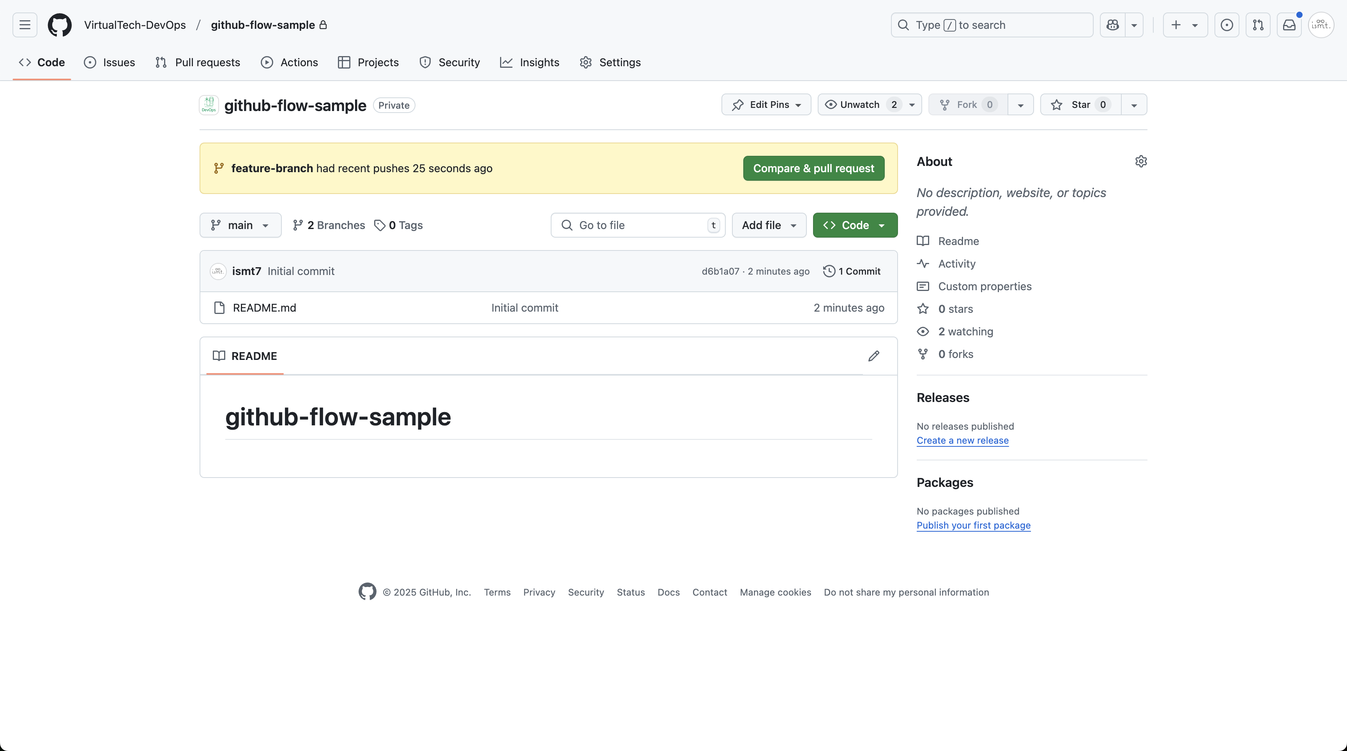Open the footer Terms link
The image size is (1347, 751).
(x=497, y=592)
